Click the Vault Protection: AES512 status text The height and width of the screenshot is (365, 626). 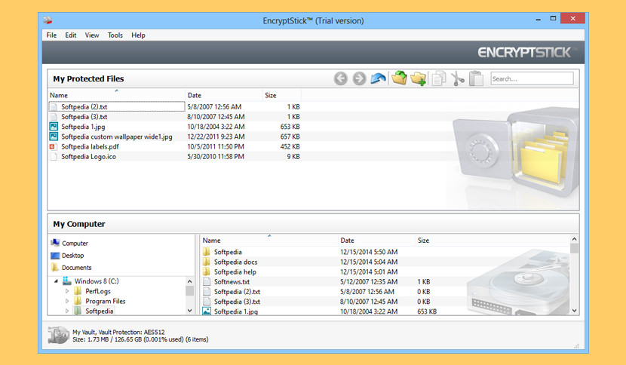[x=131, y=332]
